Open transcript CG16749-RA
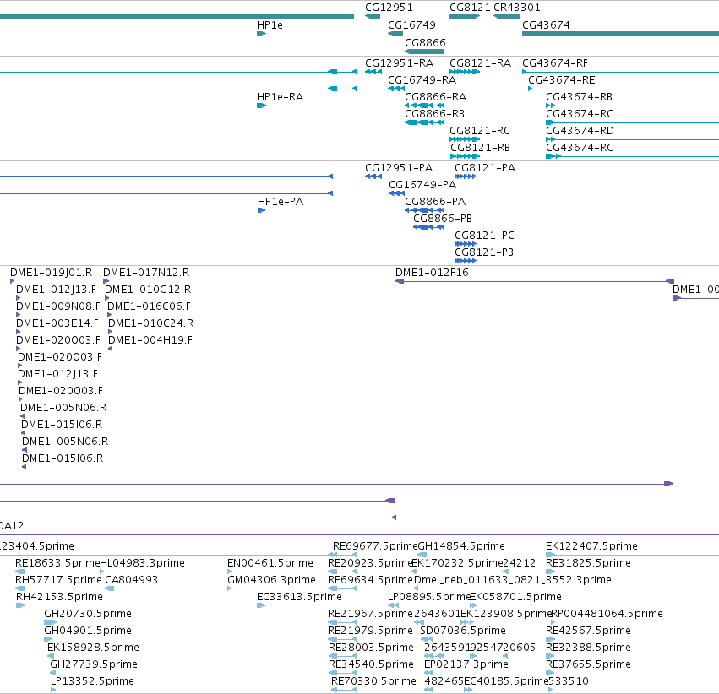 422,80
